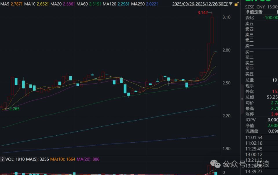Collapse side panel with the double-chevron handle
Image resolution: width=278 pixels, height=175 pixels.
pyautogui.click(x=242, y=99)
